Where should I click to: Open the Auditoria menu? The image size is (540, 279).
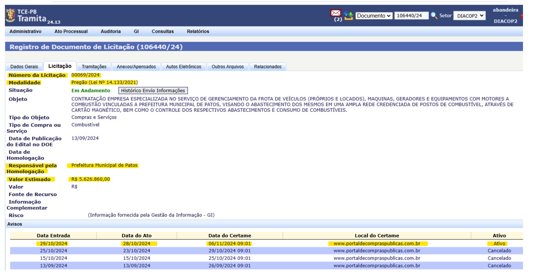pyautogui.click(x=110, y=31)
